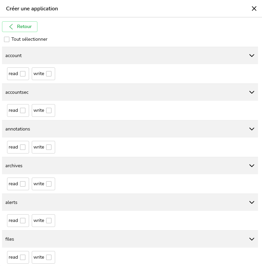Enable write permission for accountsec
The width and height of the screenshot is (262, 266).
[49, 110]
